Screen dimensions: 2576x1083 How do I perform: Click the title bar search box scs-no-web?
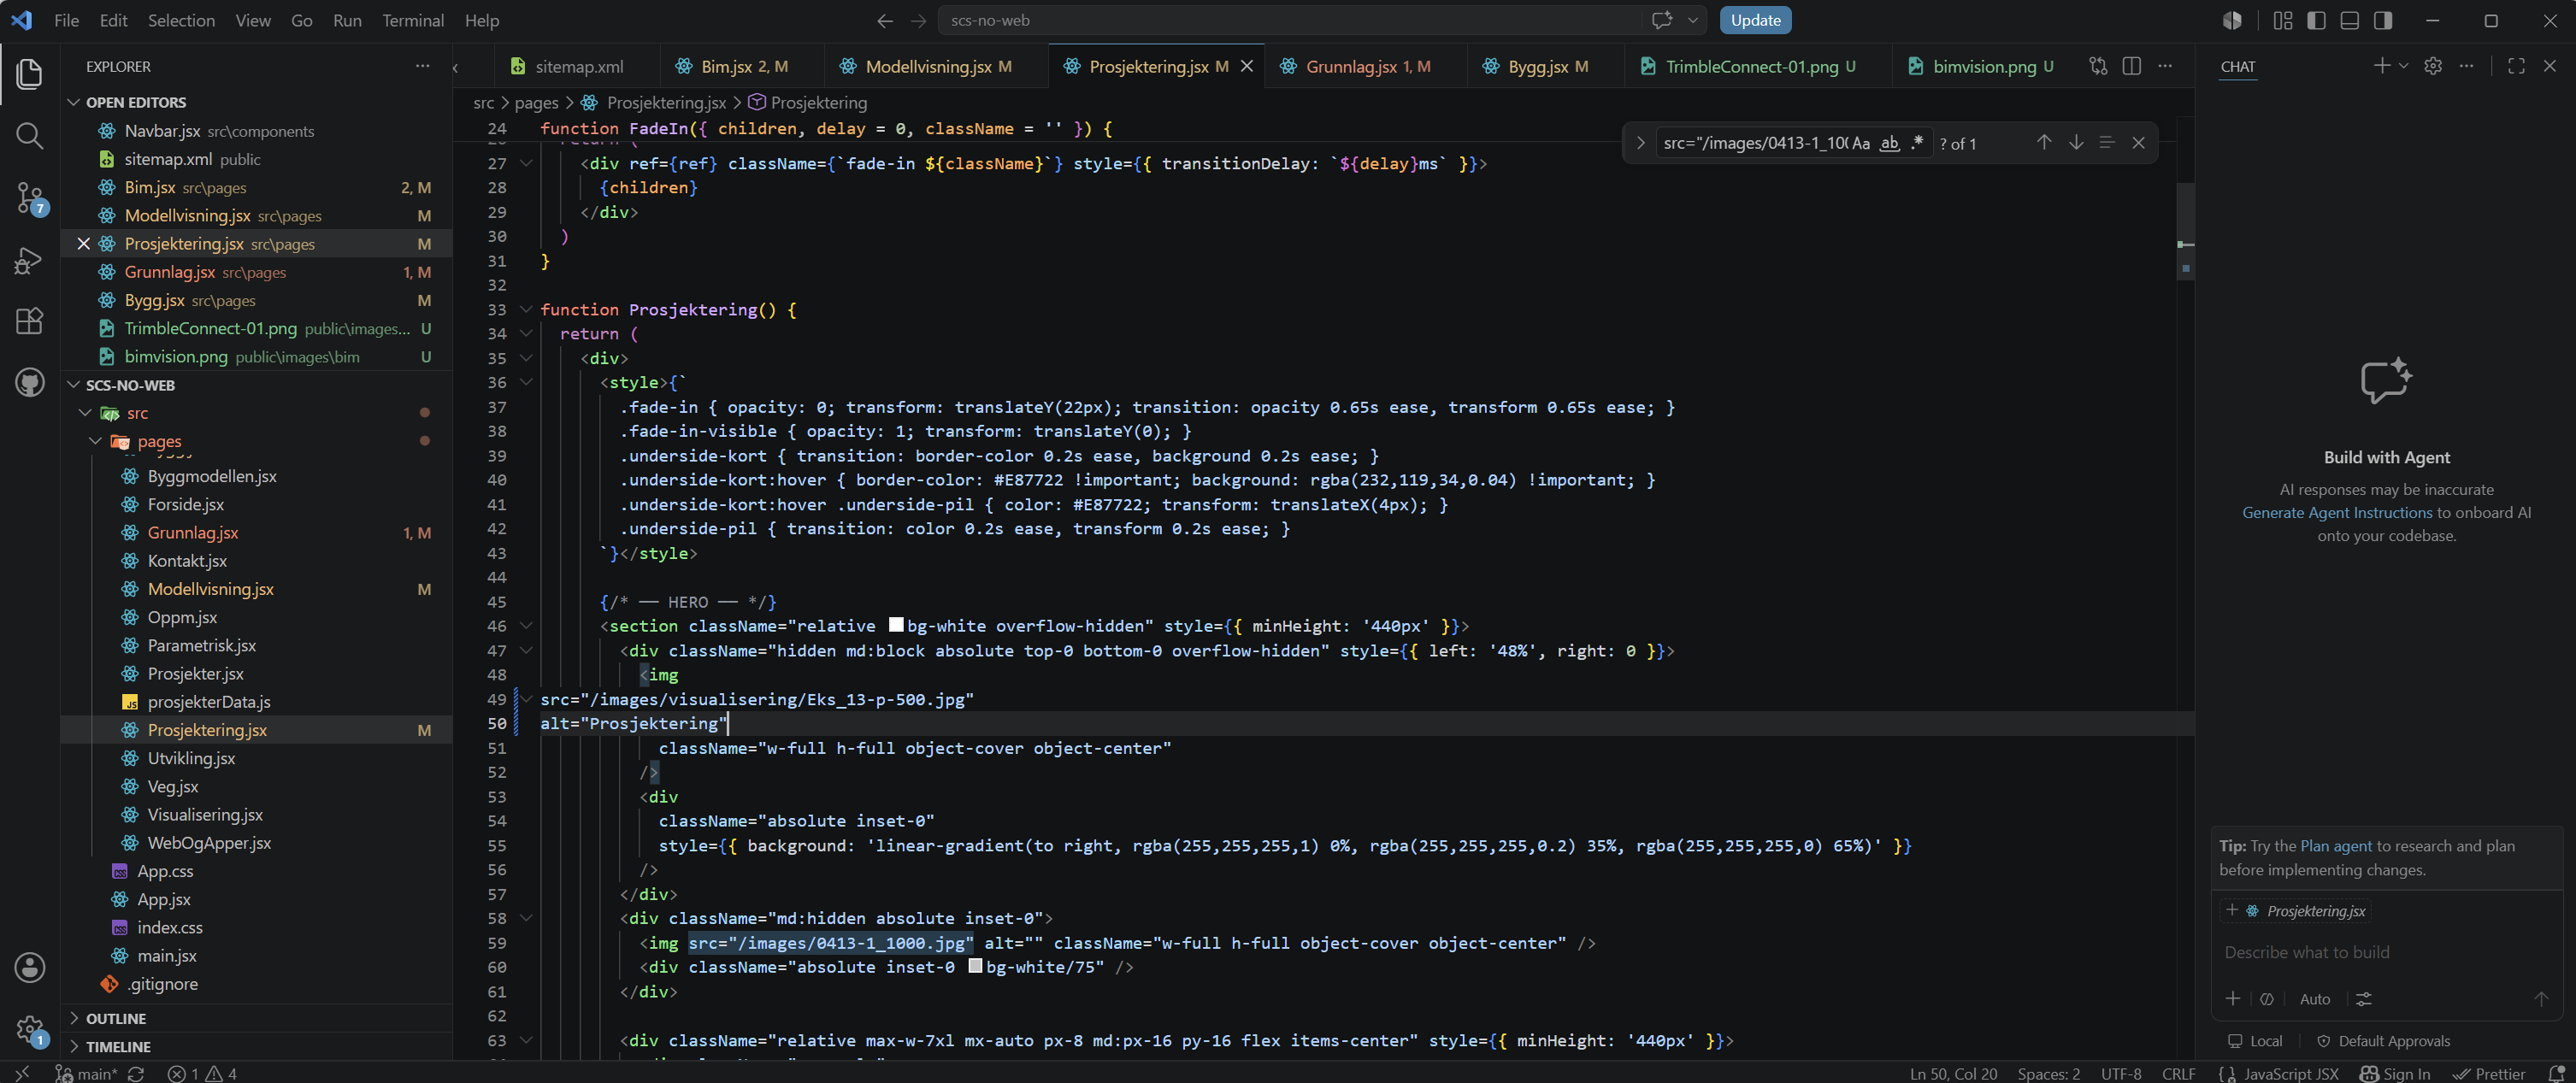[1289, 20]
